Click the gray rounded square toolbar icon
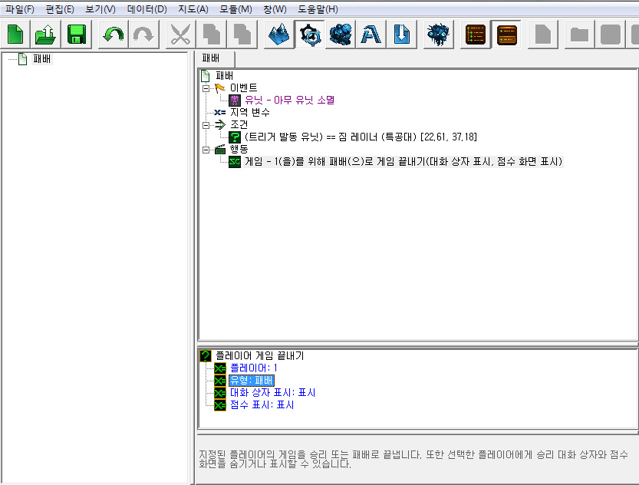 pos(610,35)
